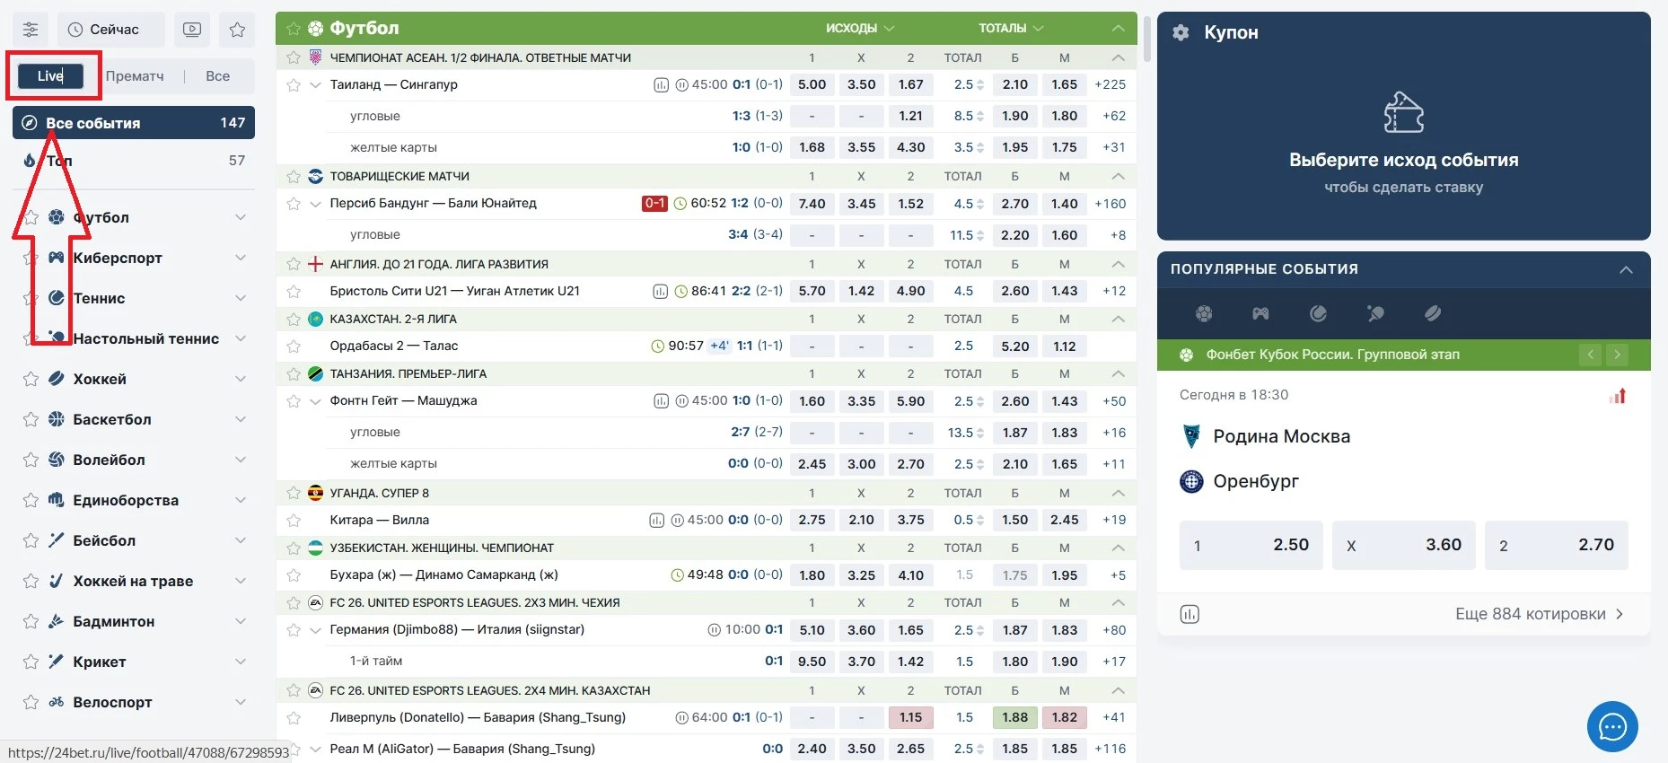
Task: Open match stats icon for Фонтн Гейт — Машуджа
Action: tap(662, 401)
